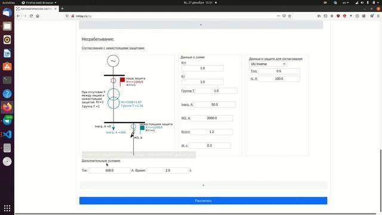Click the Дополнительные условия heading
Image resolution: width=382 pixels, height=215 pixels.
101,161
